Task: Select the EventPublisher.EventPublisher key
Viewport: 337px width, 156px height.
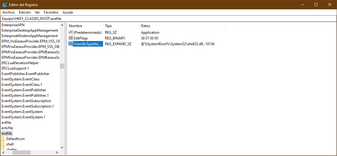Action: tap(25, 73)
